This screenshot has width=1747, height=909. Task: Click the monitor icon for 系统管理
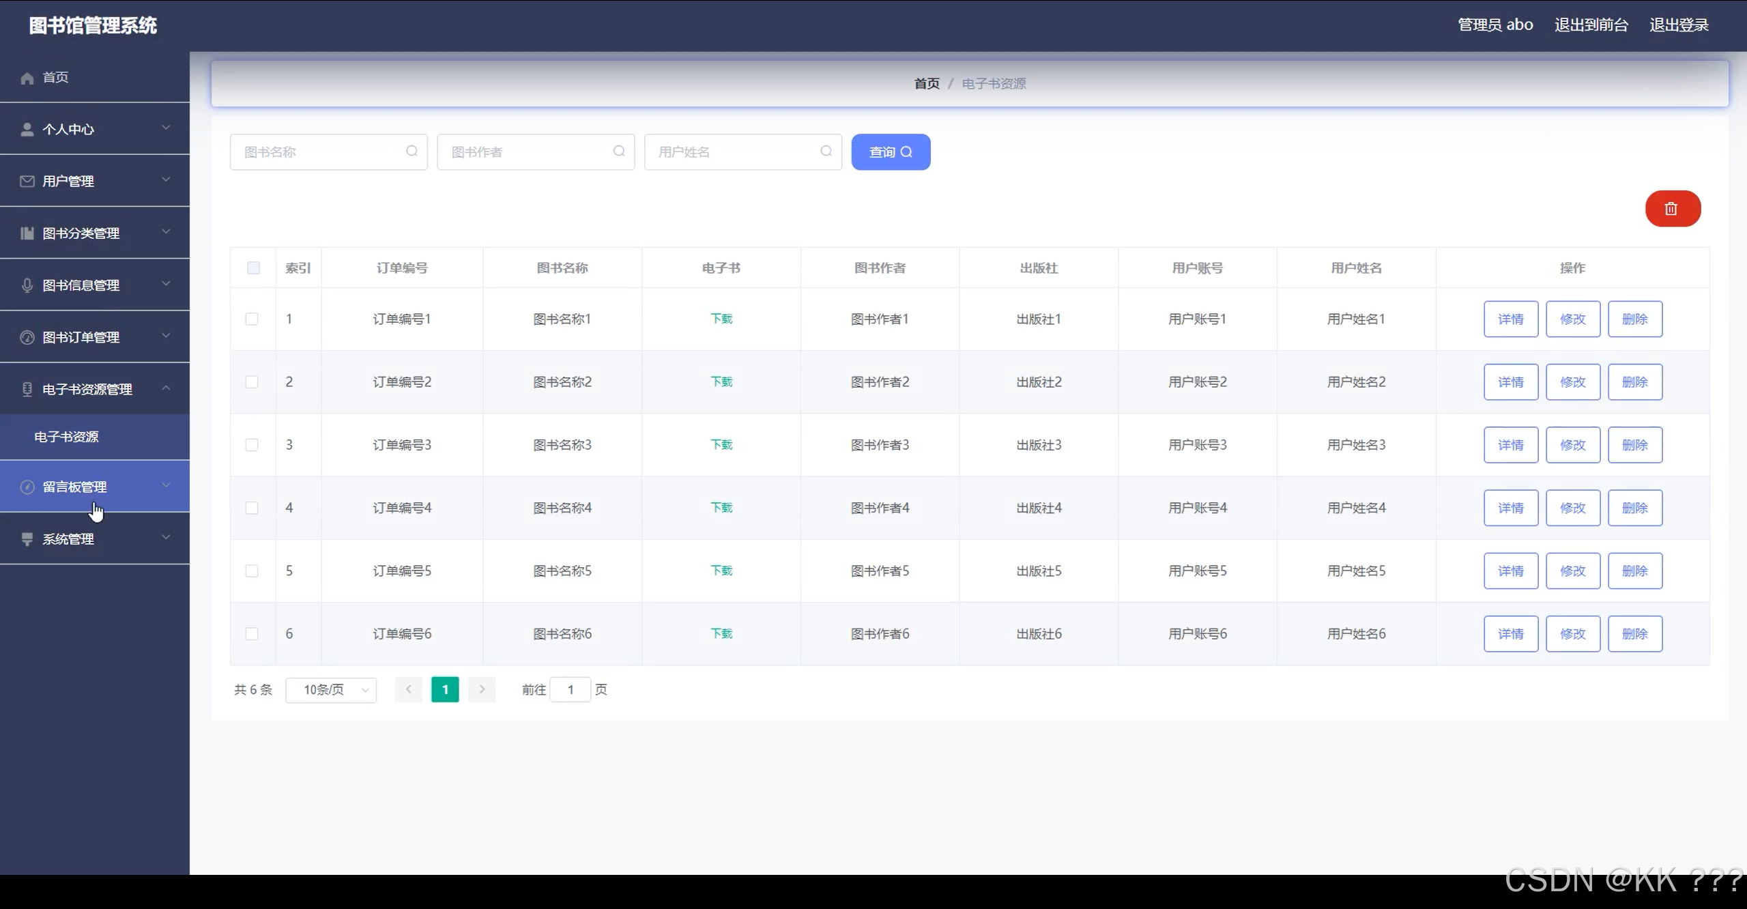pyautogui.click(x=27, y=539)
